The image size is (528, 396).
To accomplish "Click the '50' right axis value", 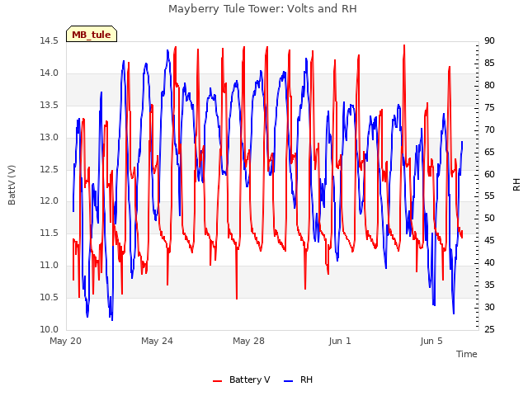I will point(489,219).
